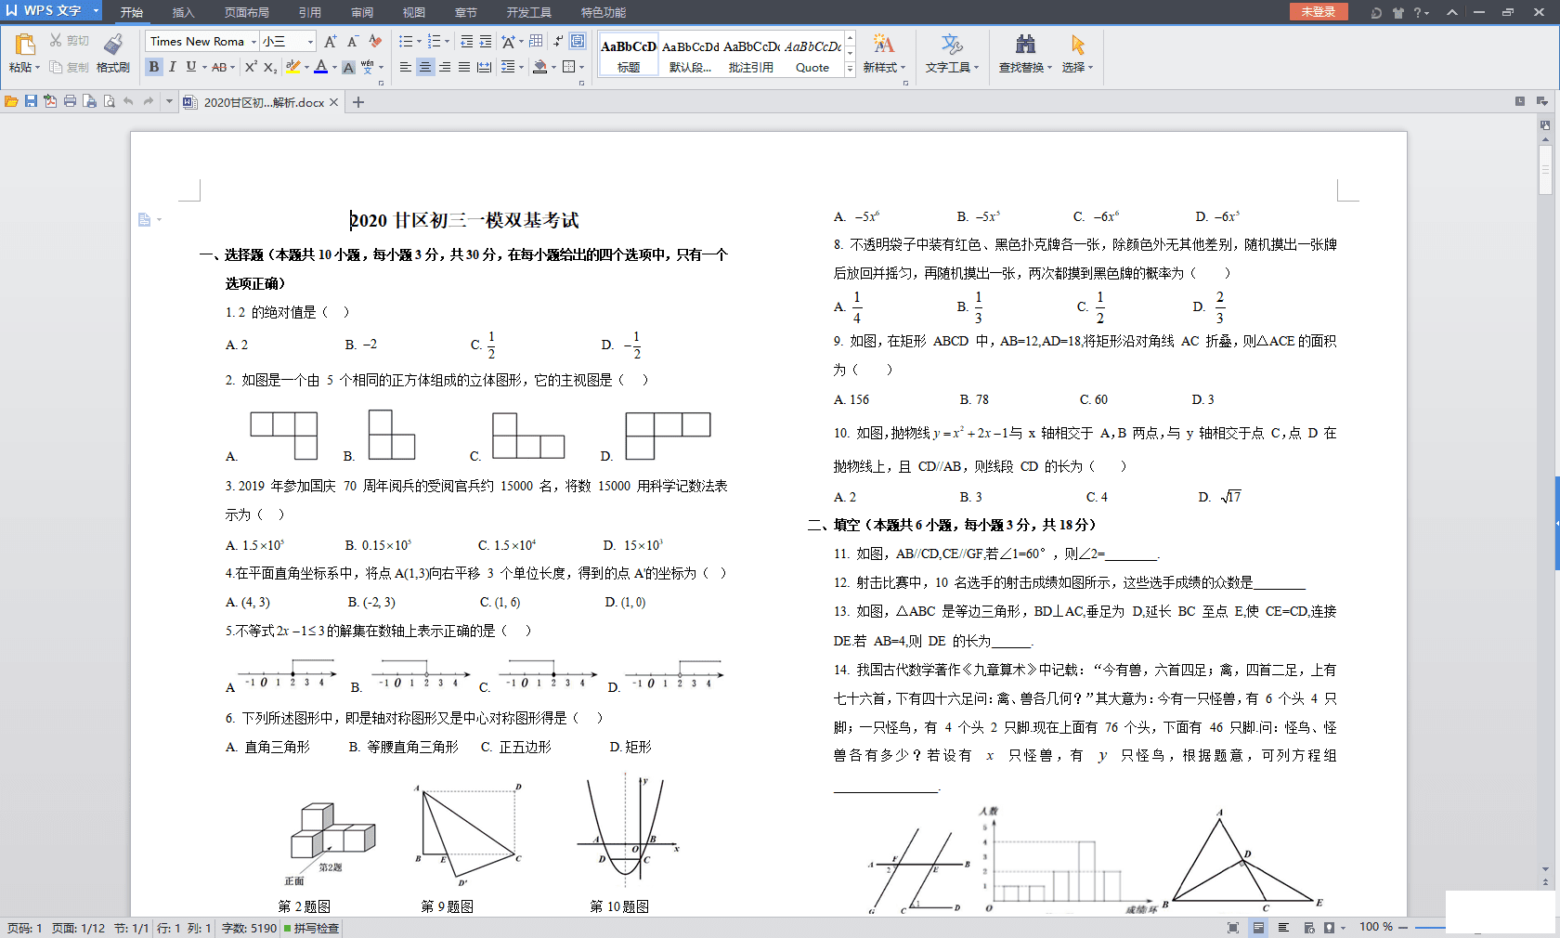Enable left alignment
The height and width of the screenshot is (938, 1560).
(x=406, y=67)
